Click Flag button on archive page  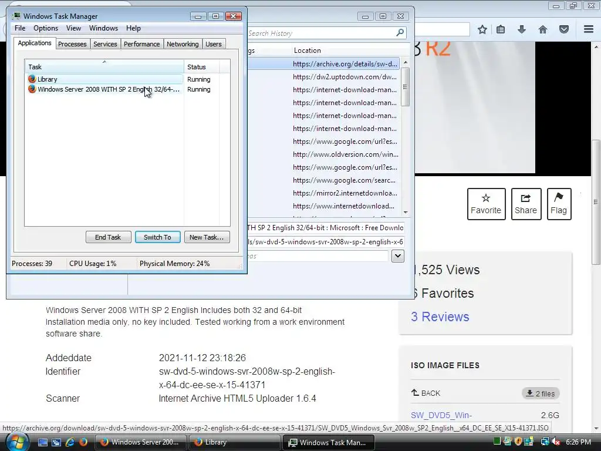[559, 204]
